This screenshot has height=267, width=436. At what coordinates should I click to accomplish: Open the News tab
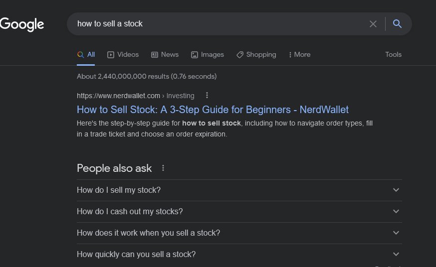pyautogui.click(x=165, y=55)
